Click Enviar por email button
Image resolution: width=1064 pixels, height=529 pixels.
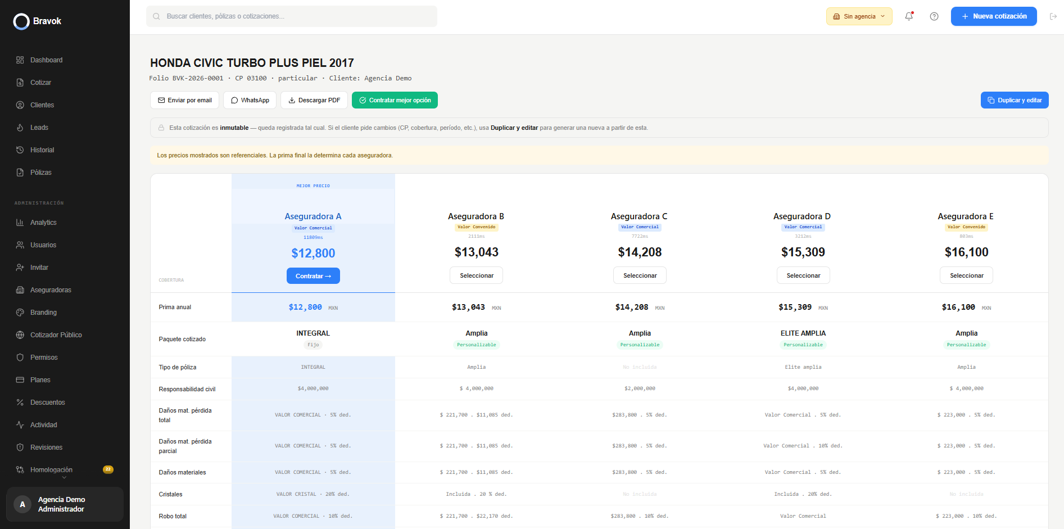(x=185, y=100)
